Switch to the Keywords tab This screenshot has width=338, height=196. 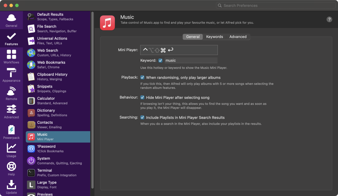pos(214,37)
